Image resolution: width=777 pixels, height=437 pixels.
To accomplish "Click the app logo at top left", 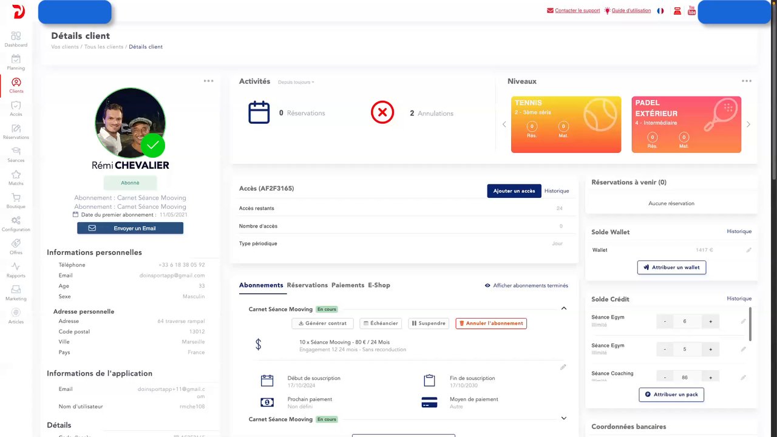I will click(19, 12).
